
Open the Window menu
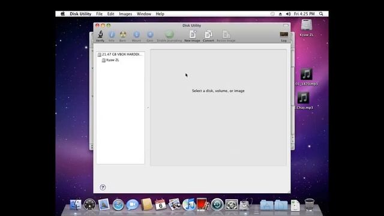pyautogui.click(x=144, y=14)
